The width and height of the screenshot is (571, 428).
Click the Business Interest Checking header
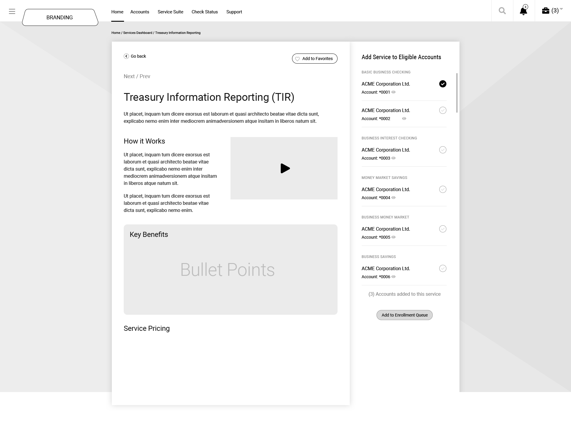click(x=389, y=138)
